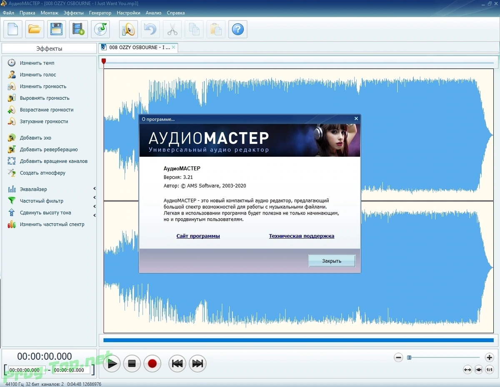Click the icon next to Создать атмосферу
Image resolution: width=500 pixels, height=387 pixels.
12,173
